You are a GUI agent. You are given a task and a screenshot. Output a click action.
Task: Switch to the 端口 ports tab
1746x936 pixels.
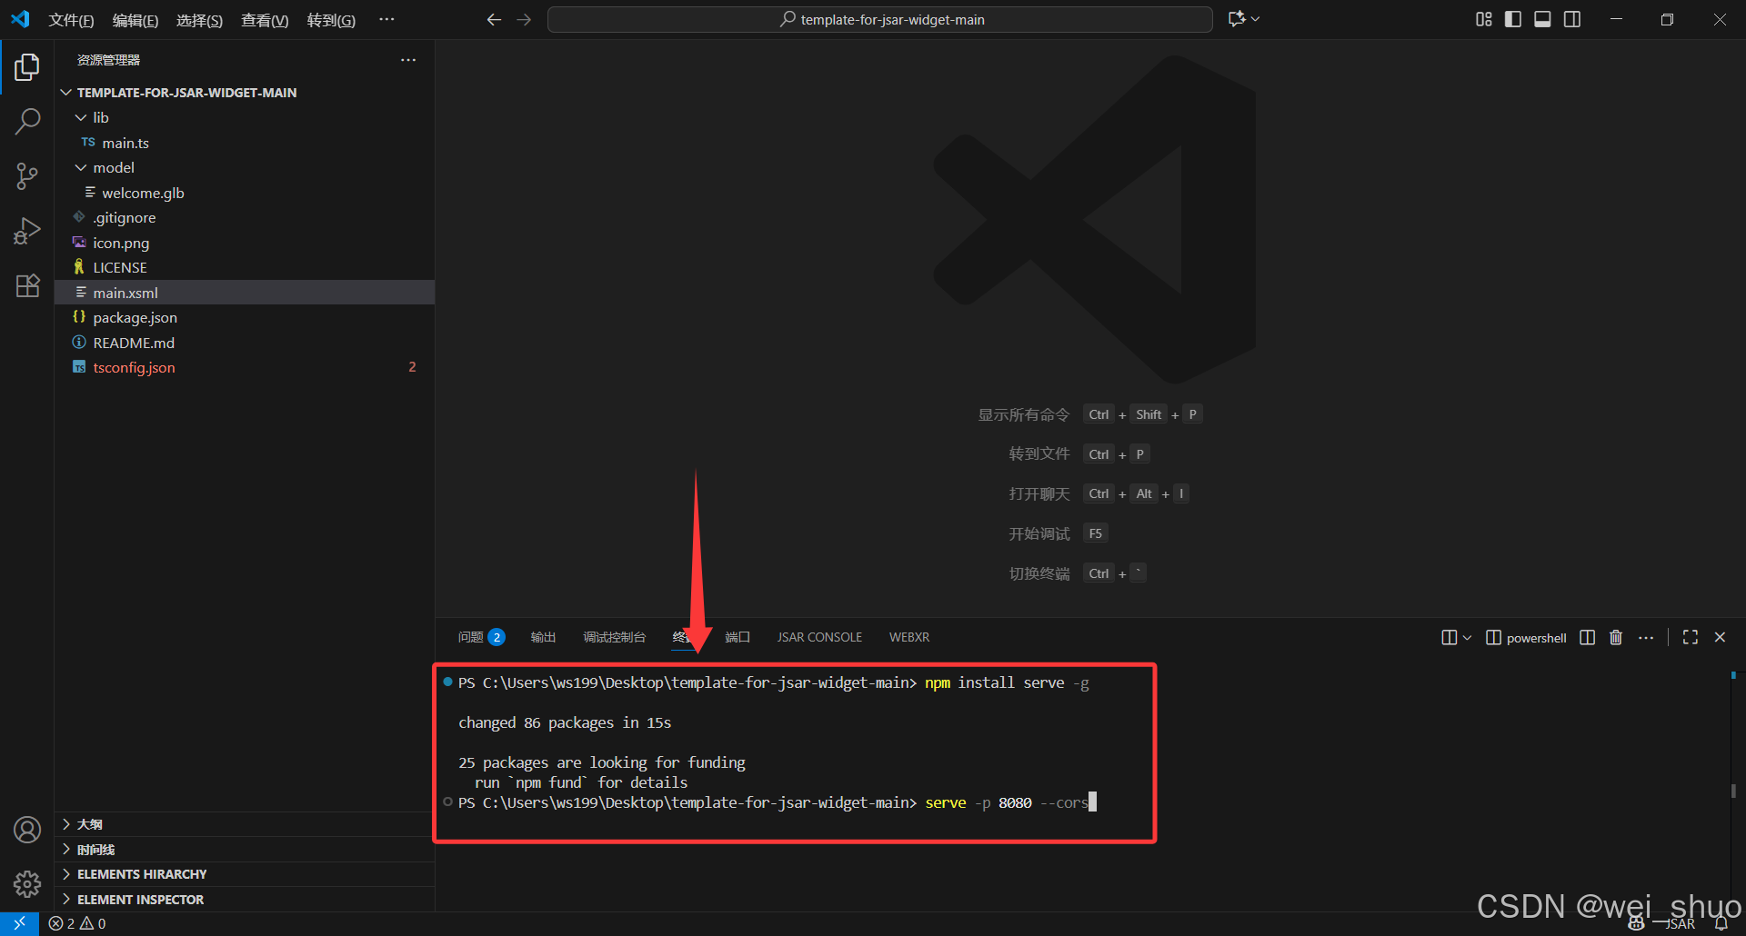click(738, 637)
